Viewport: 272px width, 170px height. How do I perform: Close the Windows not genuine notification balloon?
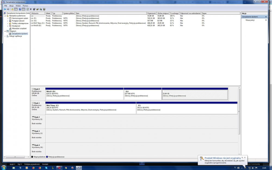coord(245,157)
